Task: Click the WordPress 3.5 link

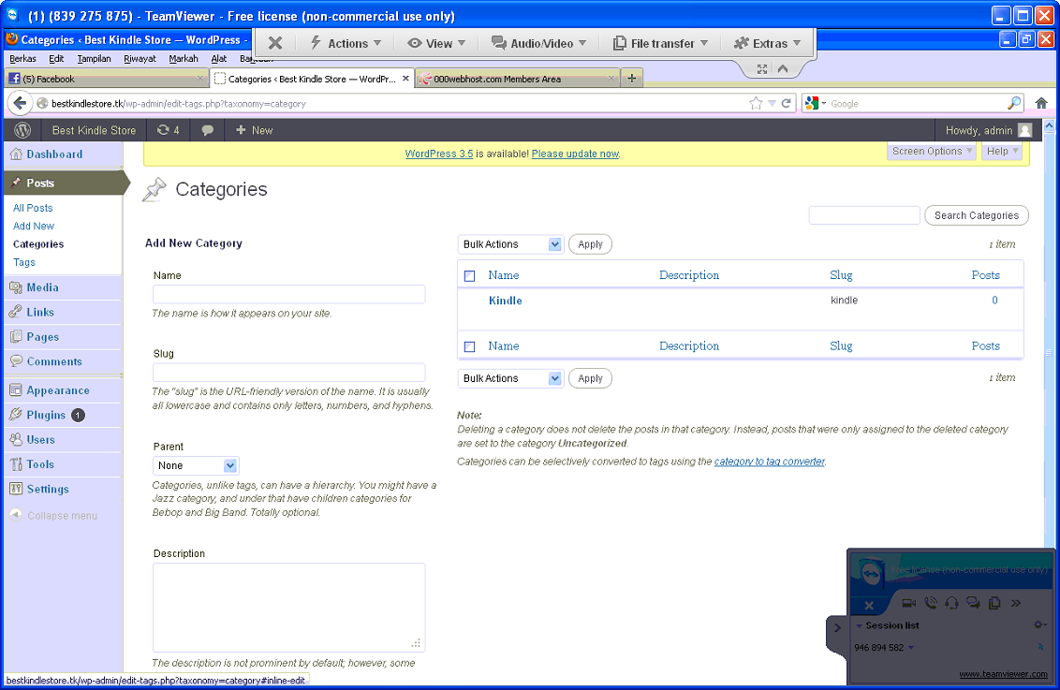Action: 439,154
